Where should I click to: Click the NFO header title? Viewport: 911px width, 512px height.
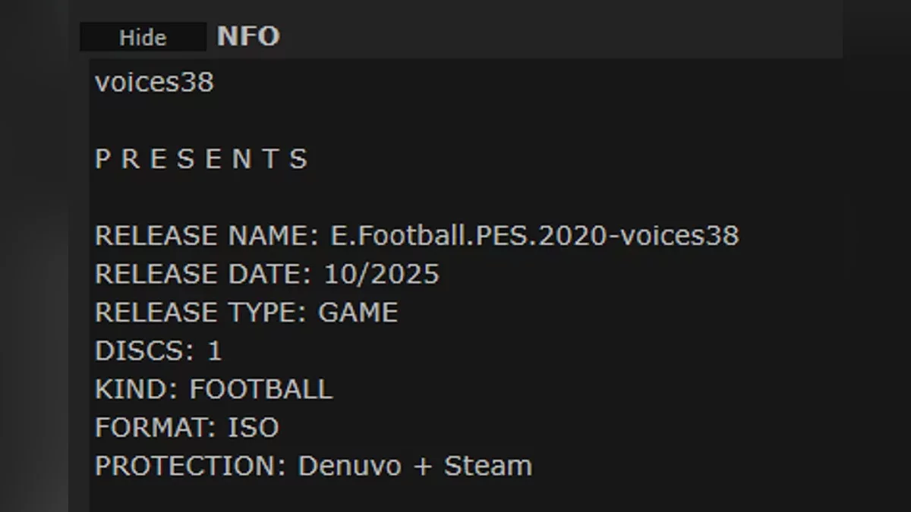(x=248, y=36)
